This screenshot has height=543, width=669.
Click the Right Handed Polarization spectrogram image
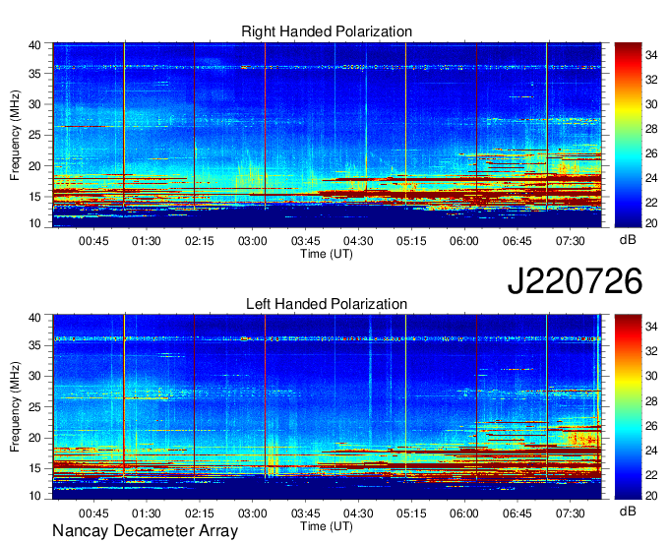(327, 135)
